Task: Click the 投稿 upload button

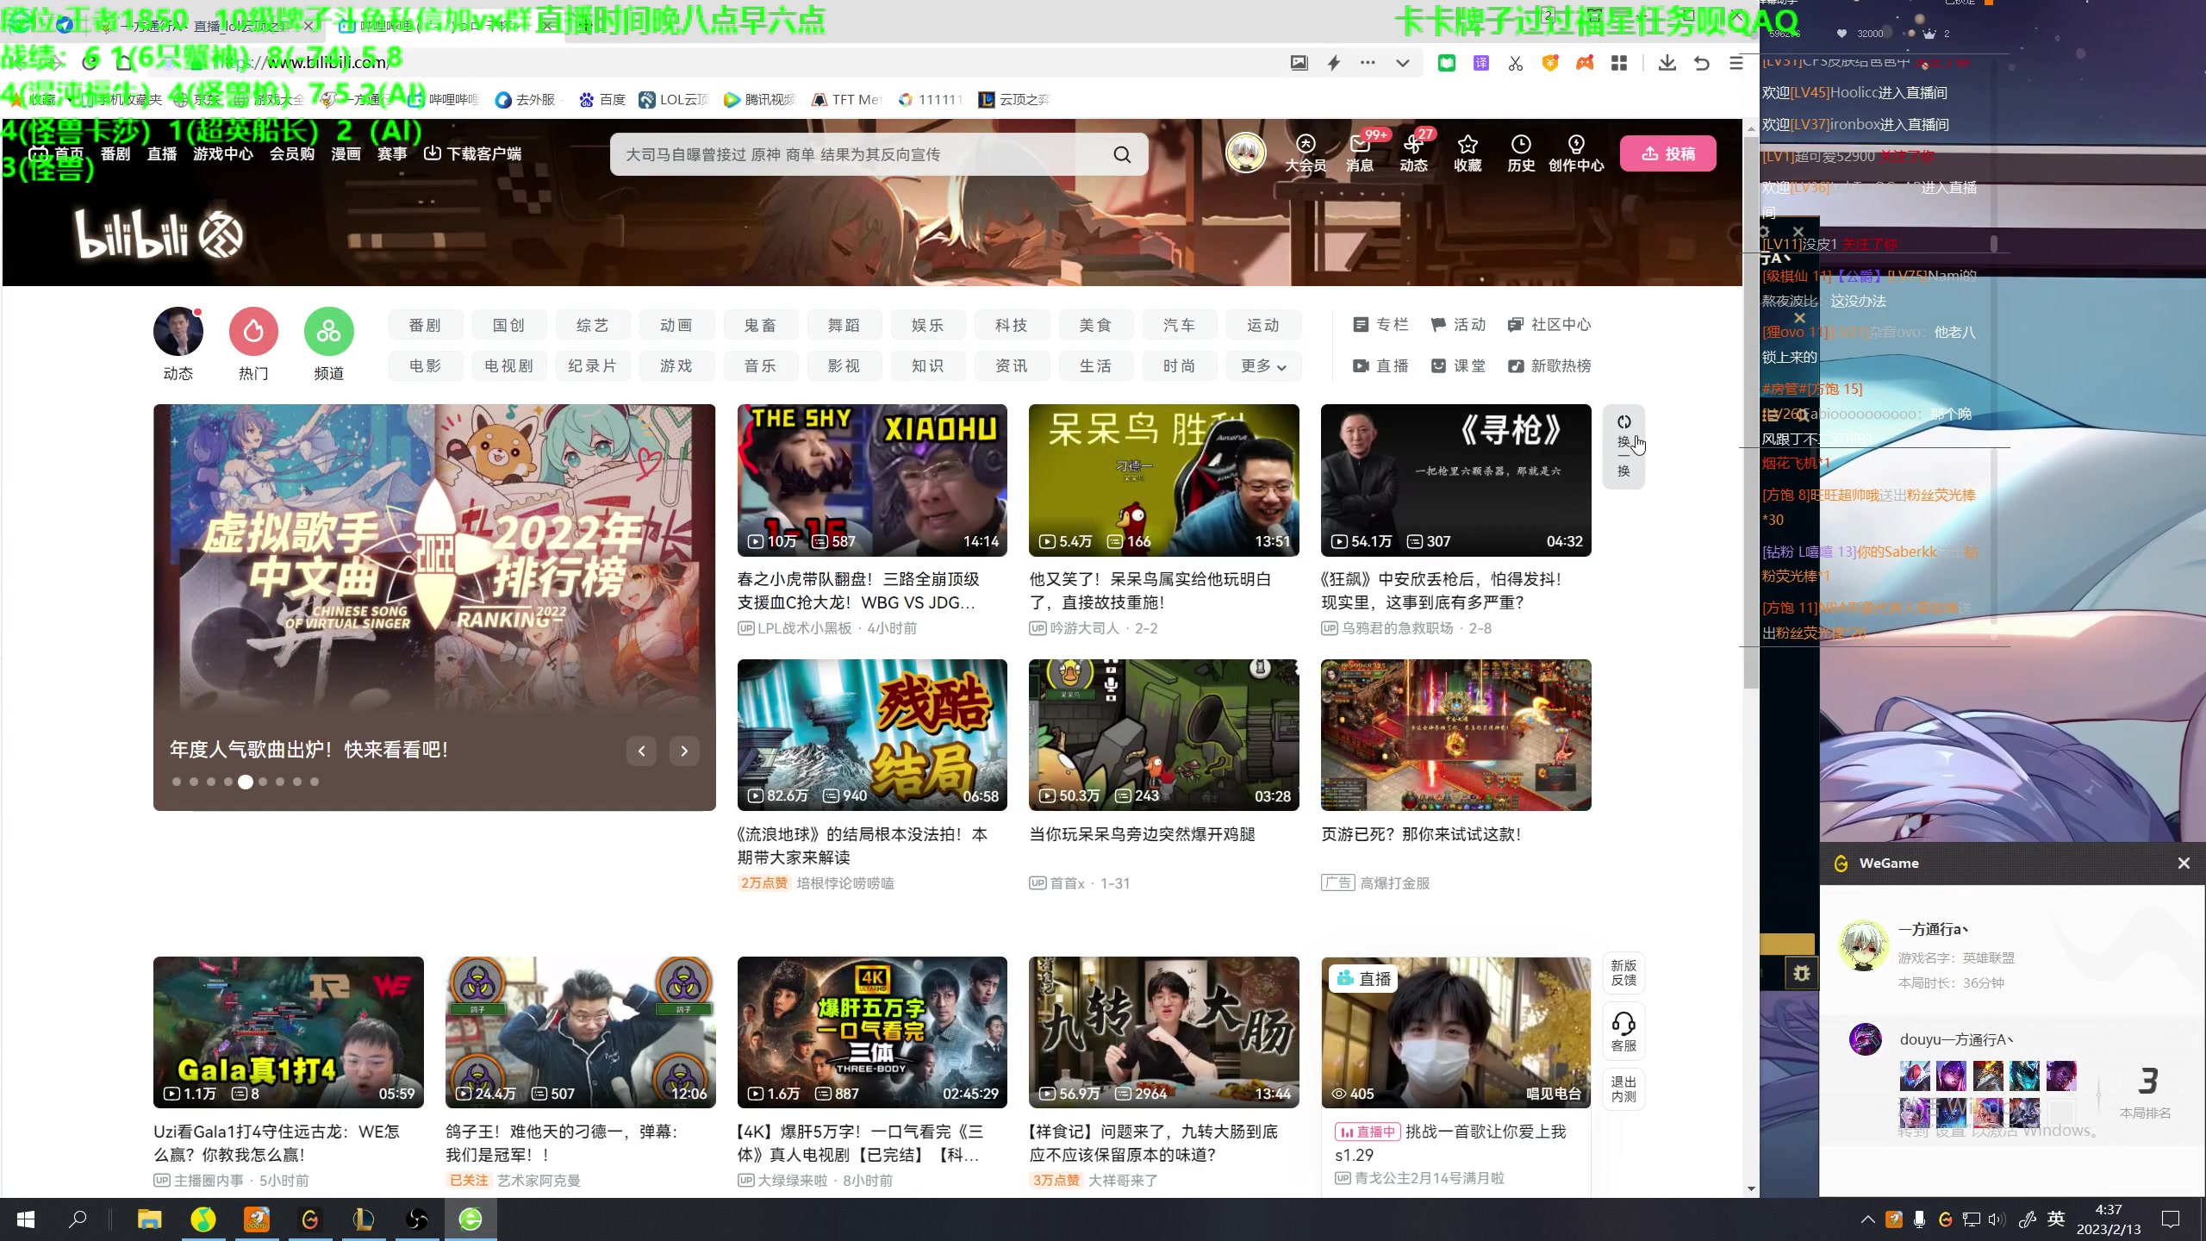Action: click(x=1667, y=153)
